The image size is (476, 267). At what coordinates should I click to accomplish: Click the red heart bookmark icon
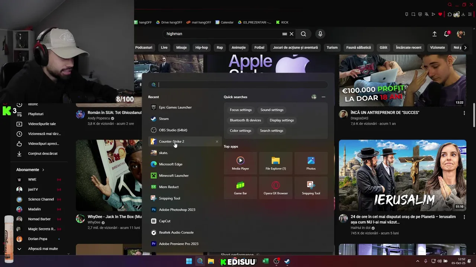(x=440, y=14)
